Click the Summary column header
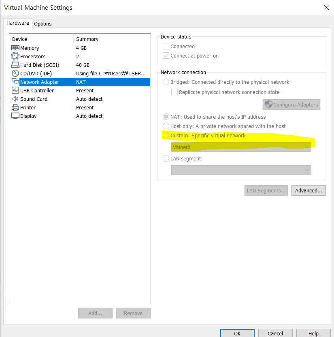 pyautogui.click(x=87, y=39)
